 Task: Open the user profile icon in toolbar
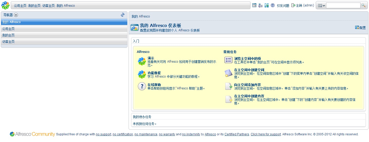260,5
